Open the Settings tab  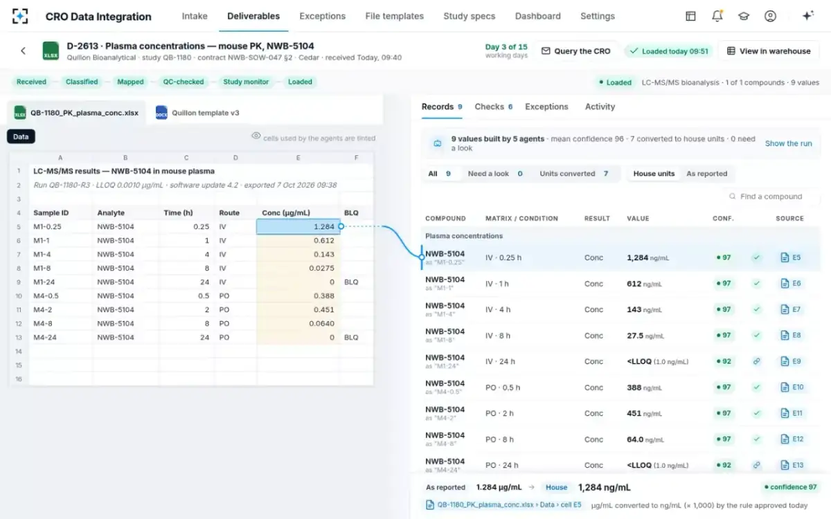coord(597,16)
